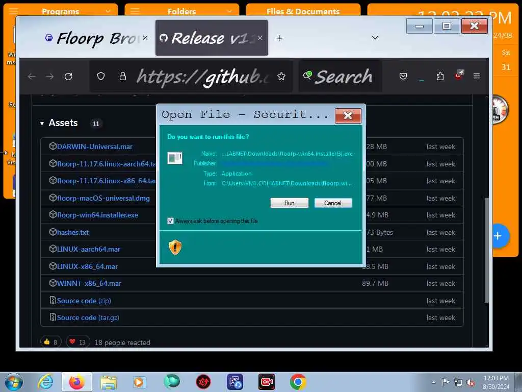Click the muted volume tray icon

471,382
